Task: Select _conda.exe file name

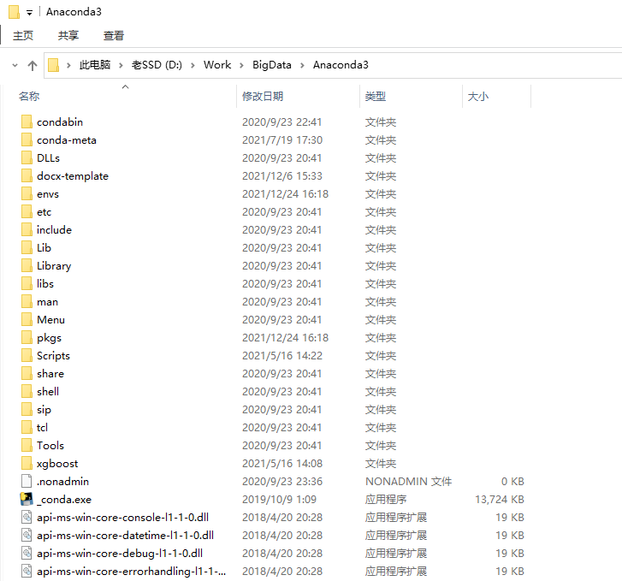Action: (64, 500)
